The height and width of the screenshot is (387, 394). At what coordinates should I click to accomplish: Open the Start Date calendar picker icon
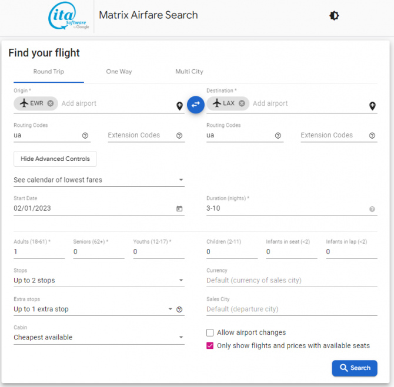(179, 208)
